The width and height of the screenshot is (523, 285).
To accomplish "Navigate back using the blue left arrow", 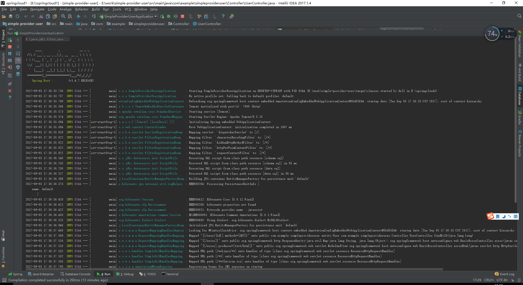I will tap(78, 17).
